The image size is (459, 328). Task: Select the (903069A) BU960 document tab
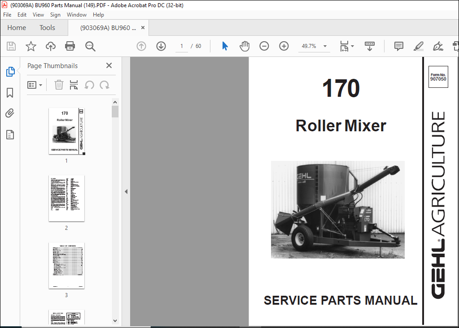click(x=108, y=28)
